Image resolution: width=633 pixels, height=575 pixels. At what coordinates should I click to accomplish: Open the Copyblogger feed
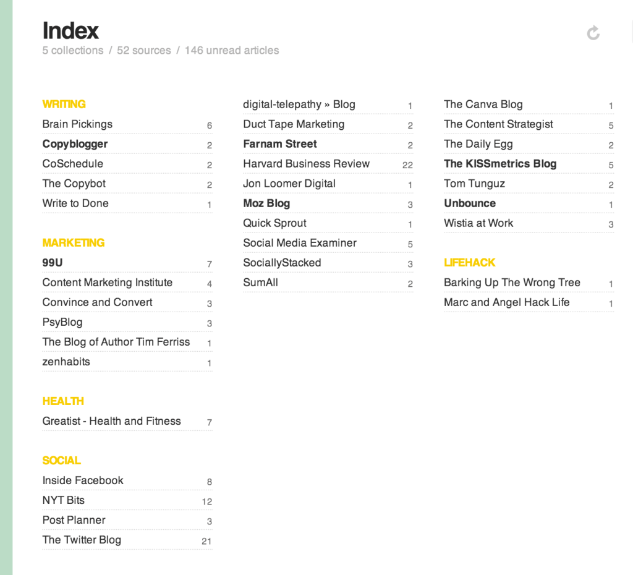pos(75,144)
